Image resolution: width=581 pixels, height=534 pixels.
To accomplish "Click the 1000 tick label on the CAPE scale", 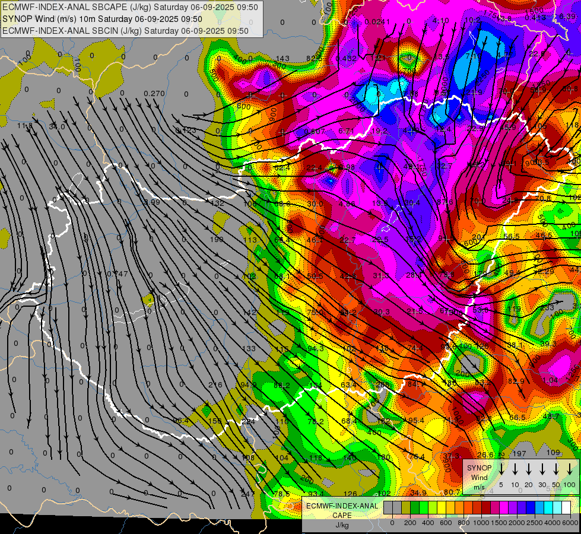I will 481,523.
